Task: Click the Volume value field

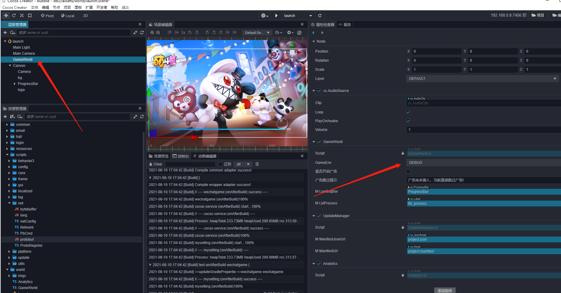Action: click(483, 130)
